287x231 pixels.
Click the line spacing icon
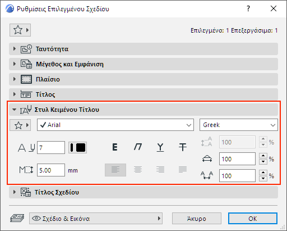[x=207, y=142]
